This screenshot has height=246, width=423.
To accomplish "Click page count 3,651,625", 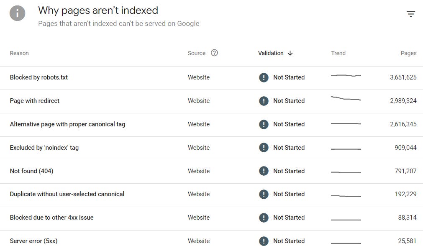I will click(x=403, y=77).
